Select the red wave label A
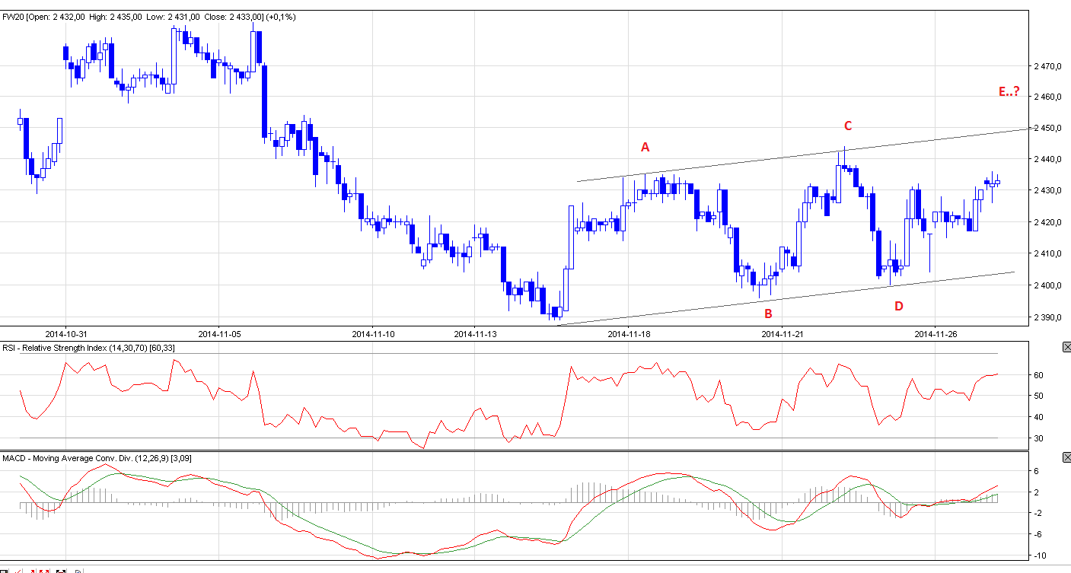 click(645, 148)
